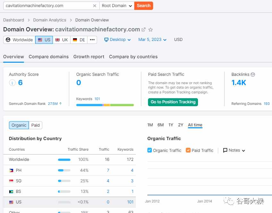Select the 2Y time range

181,125
